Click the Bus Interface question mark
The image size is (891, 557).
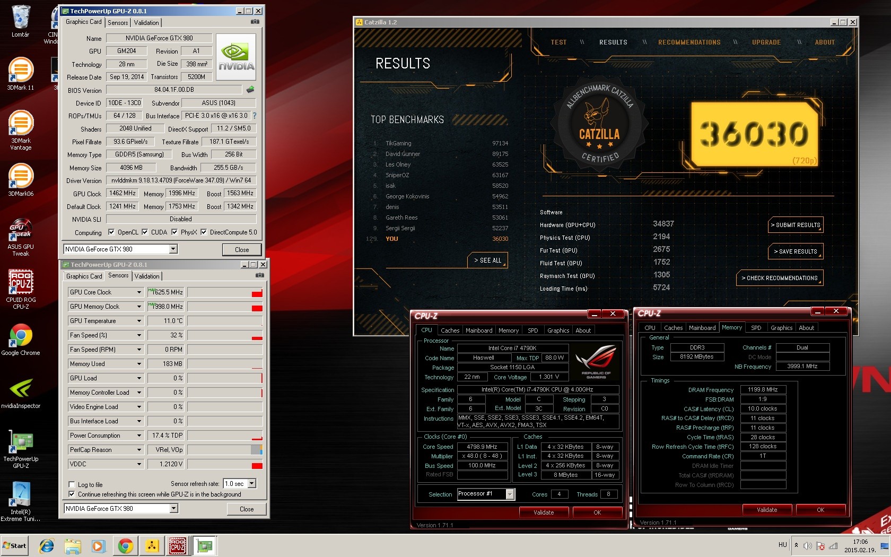point(255,116)
